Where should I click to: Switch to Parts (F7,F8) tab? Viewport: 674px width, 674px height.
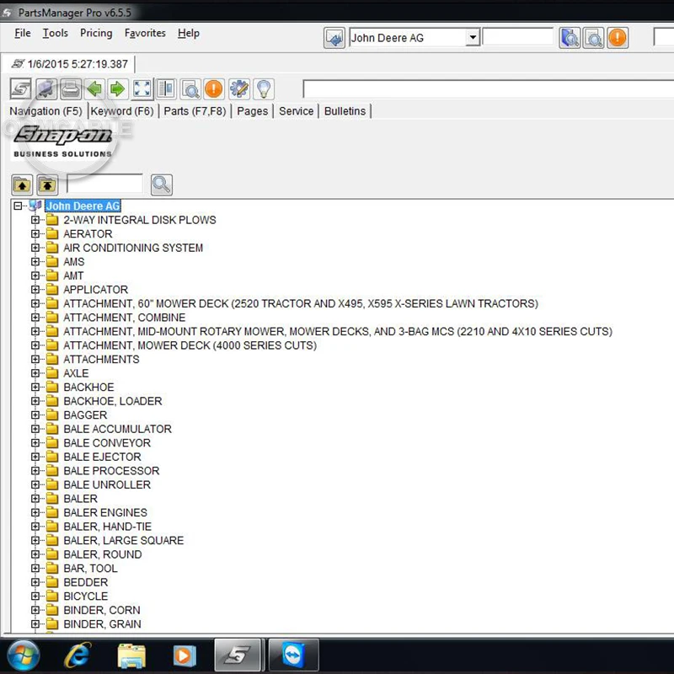point(195,111)
